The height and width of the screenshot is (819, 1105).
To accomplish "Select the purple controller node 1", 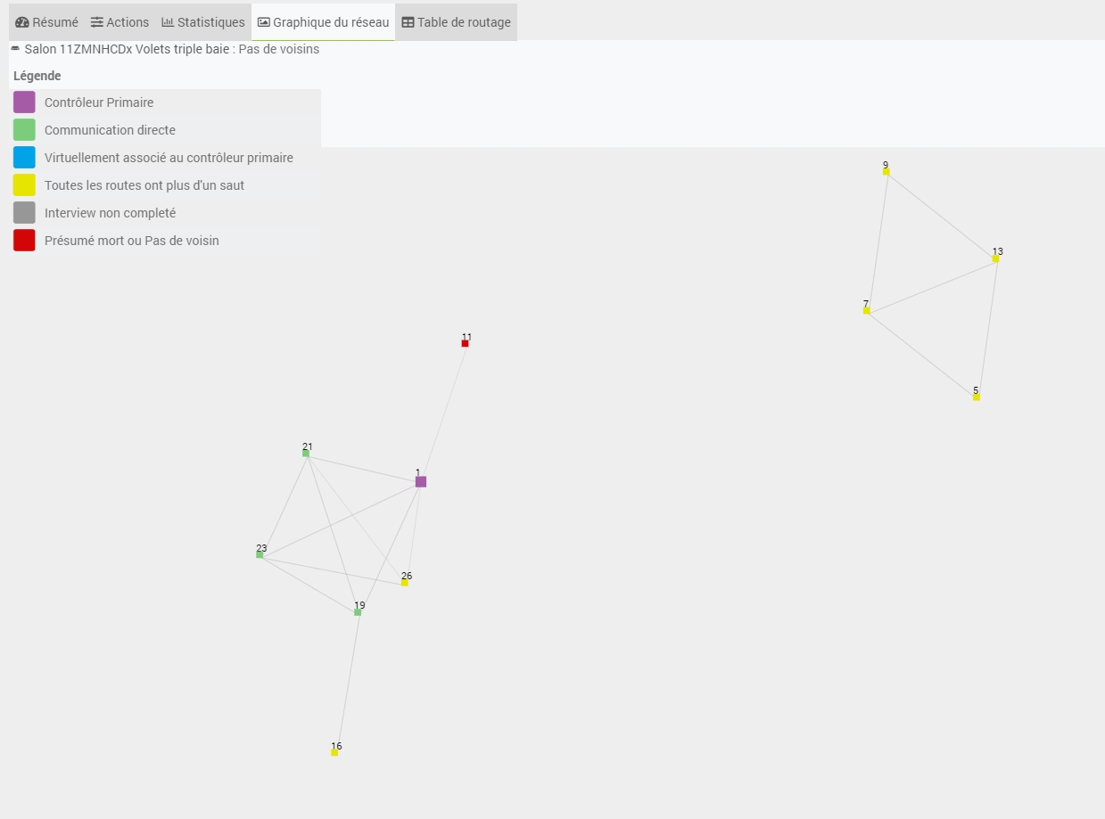I will (x=421, y=481).
